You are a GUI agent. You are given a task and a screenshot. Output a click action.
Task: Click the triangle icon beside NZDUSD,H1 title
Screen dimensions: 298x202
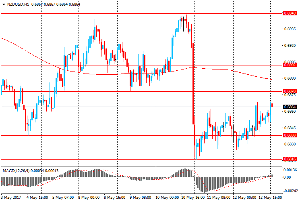pos(4,4)
